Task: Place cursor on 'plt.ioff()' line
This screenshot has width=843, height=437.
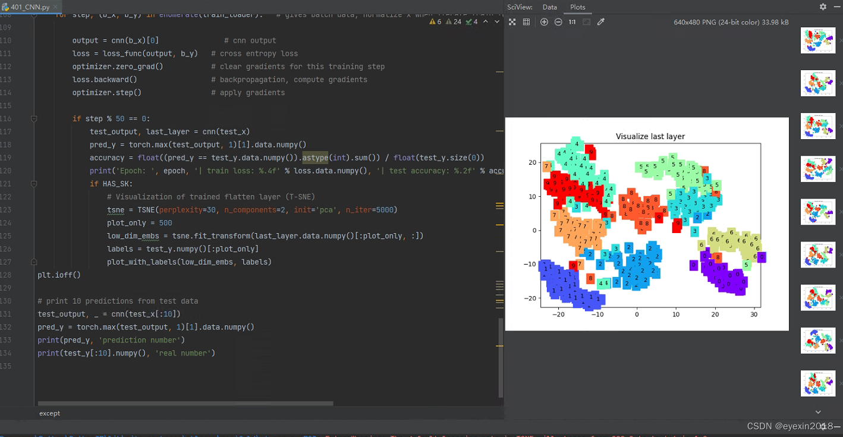Action: (x=59, y=275)
